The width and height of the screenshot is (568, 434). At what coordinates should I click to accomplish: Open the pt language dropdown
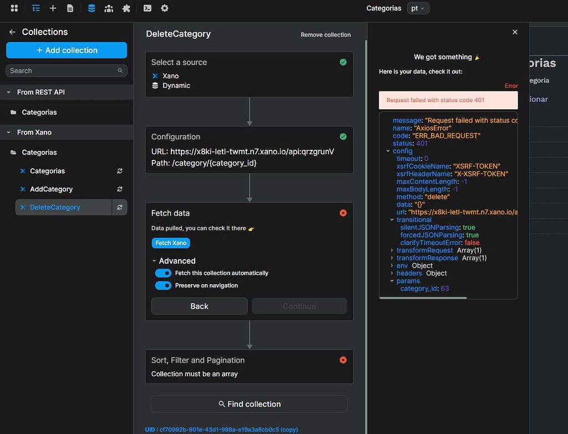point(418,8)
